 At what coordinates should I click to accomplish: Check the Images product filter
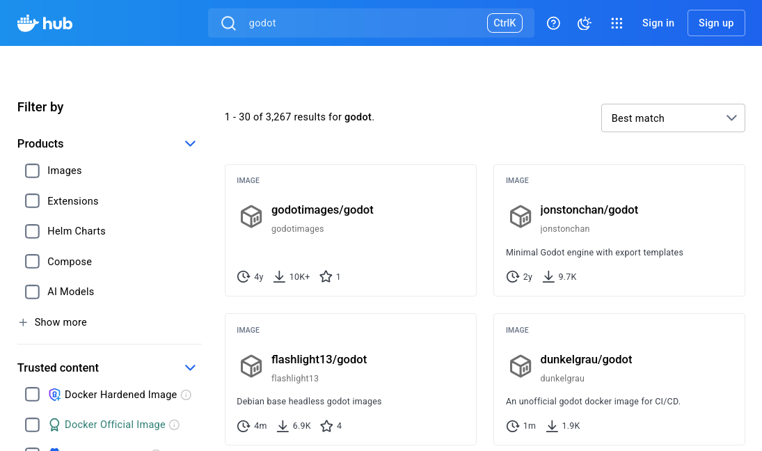[x=32, y=171]
